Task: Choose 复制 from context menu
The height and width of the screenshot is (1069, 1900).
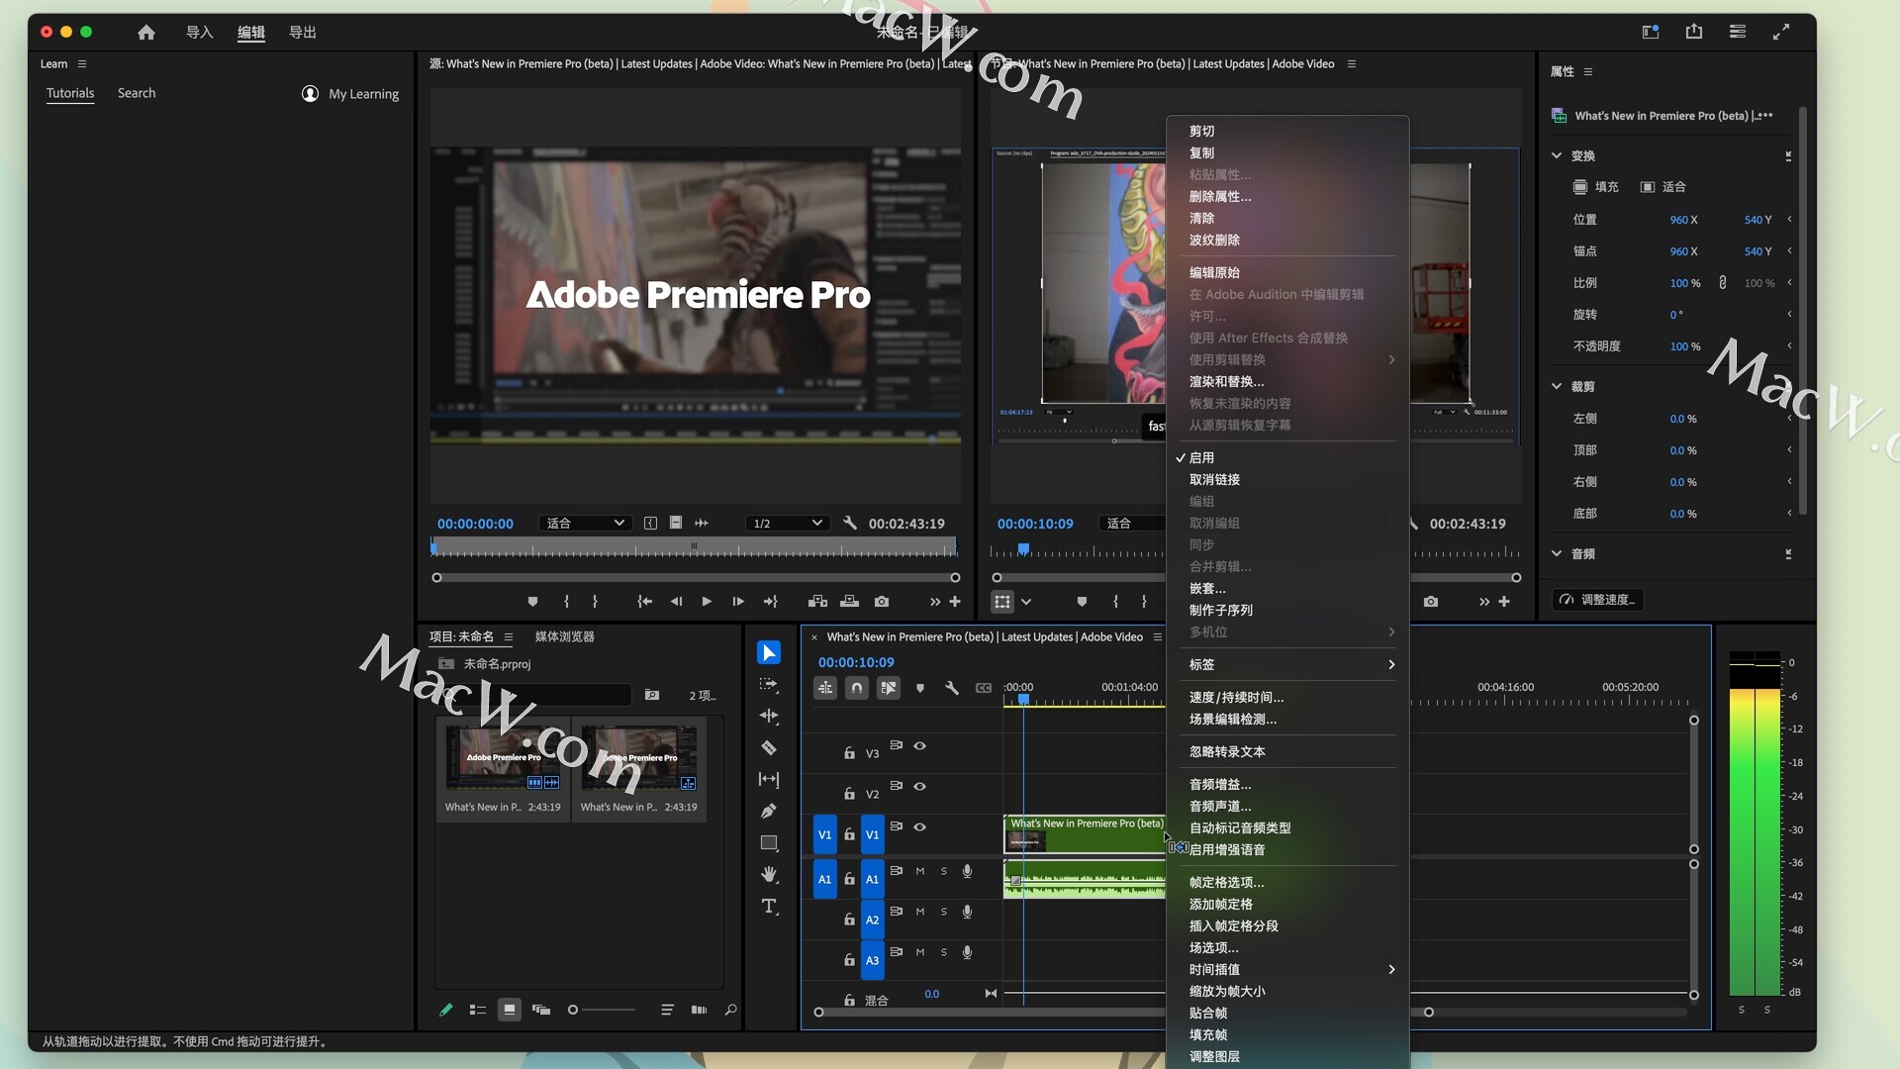Action: click(x=1287, y=152)
